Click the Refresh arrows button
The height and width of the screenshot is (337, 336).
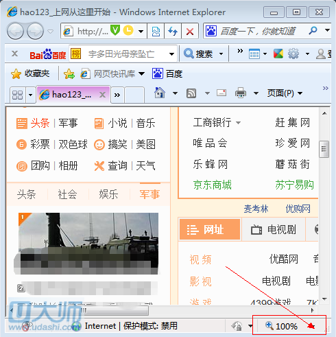tap(173, 31)
